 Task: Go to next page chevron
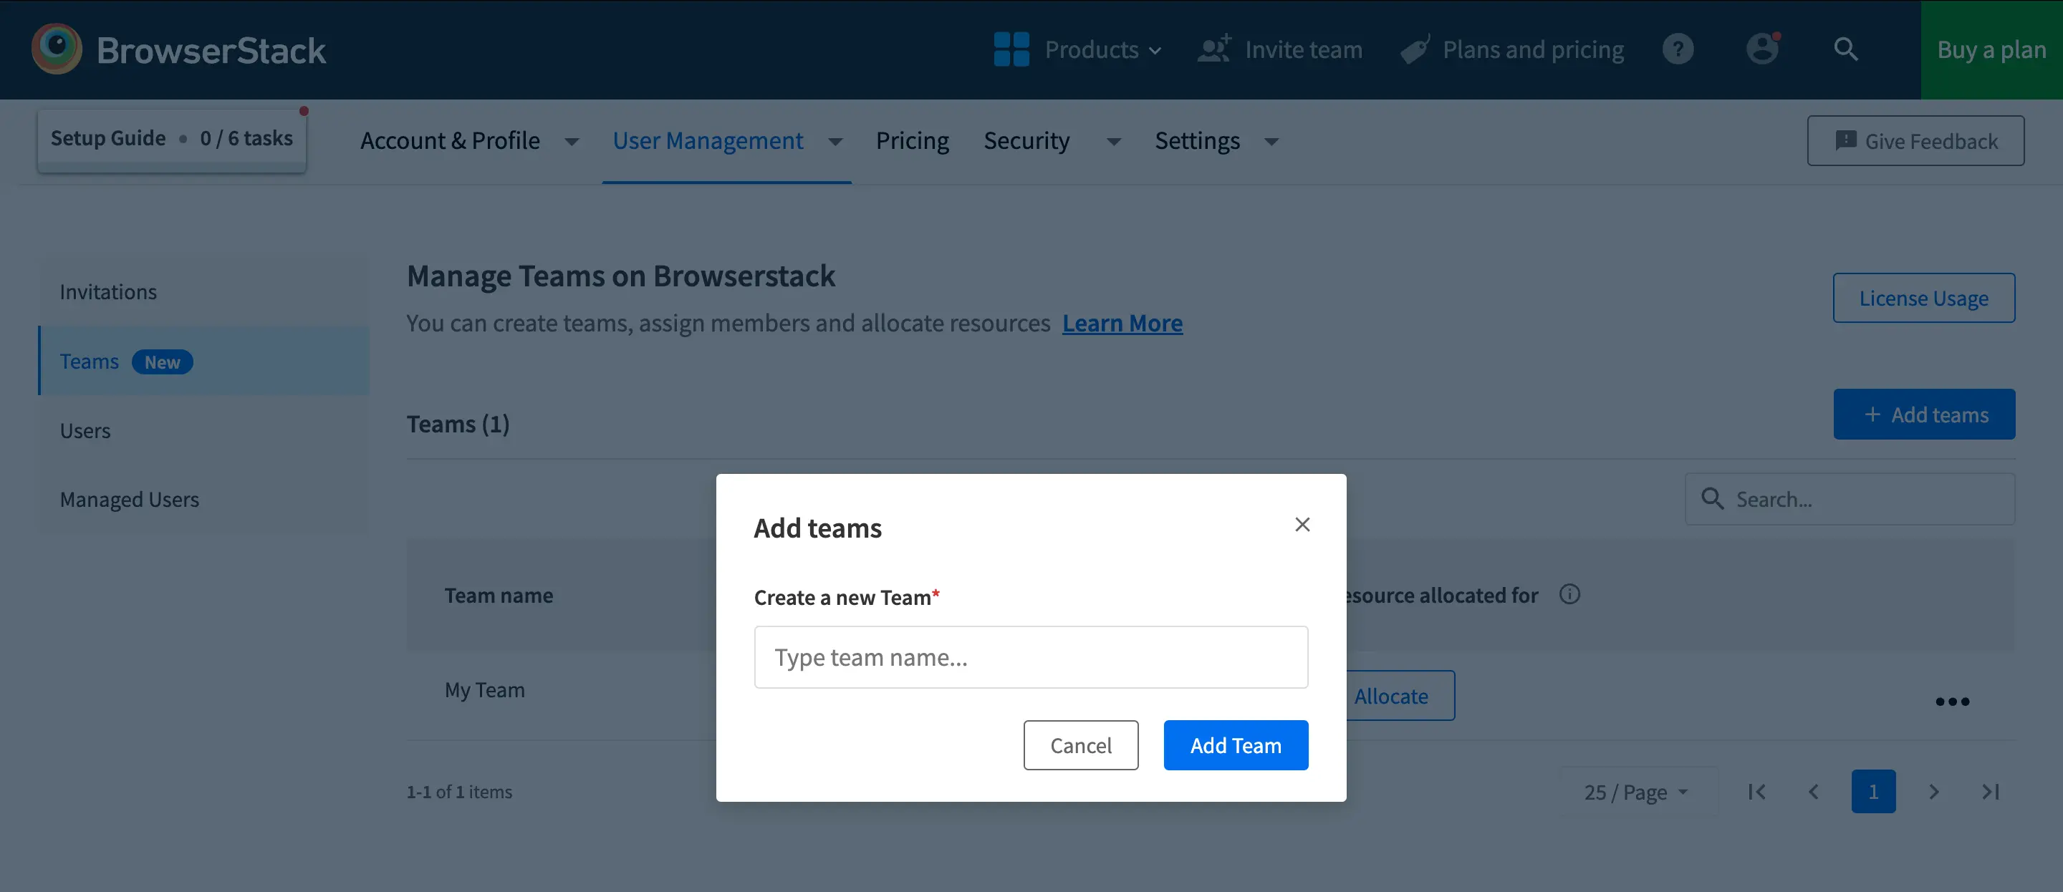pos(1934,792)
